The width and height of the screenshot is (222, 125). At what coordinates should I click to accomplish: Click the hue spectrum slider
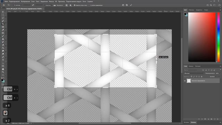pos(219,37)
